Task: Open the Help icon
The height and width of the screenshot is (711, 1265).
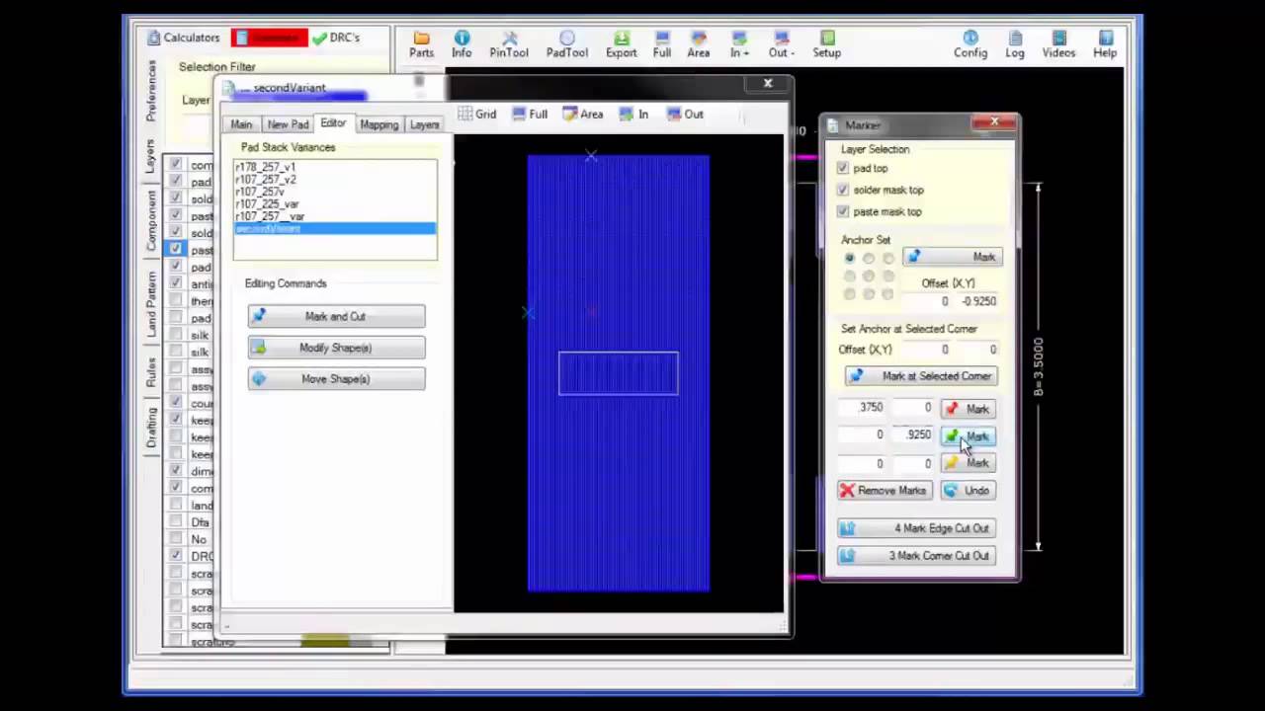Action: click(1105, 44)
